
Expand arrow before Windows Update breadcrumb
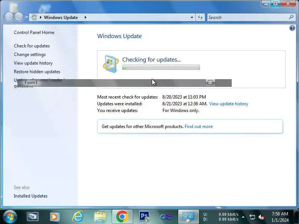pyautogui.click(x=41, y=17)
